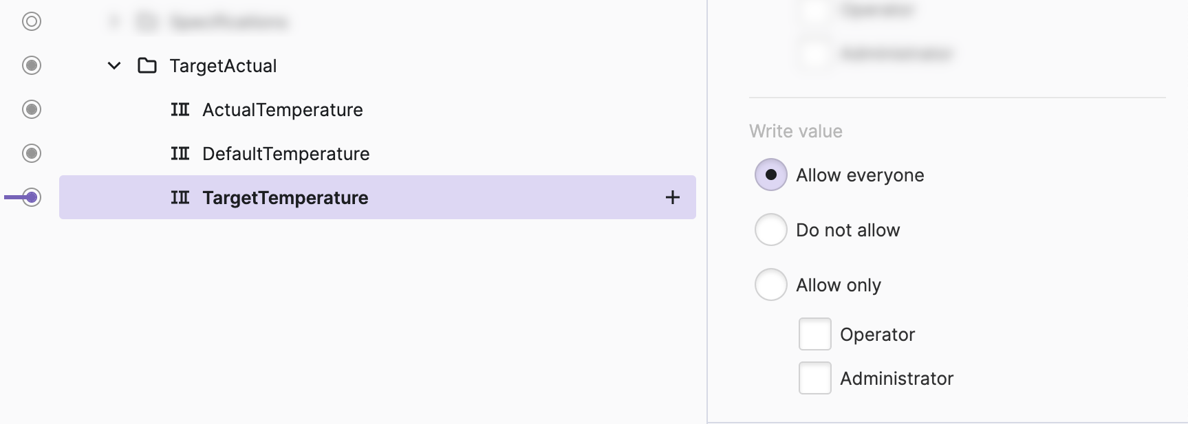Select the DefaultTemperature tree item
The width and height of the screenshot is (1188, 424).
pos(285,154)
